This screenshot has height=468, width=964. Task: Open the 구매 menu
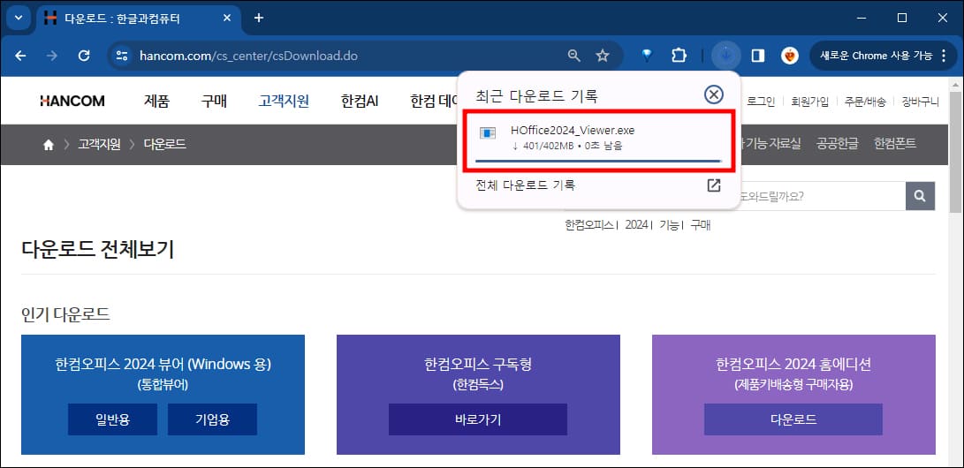pos(214,102)
